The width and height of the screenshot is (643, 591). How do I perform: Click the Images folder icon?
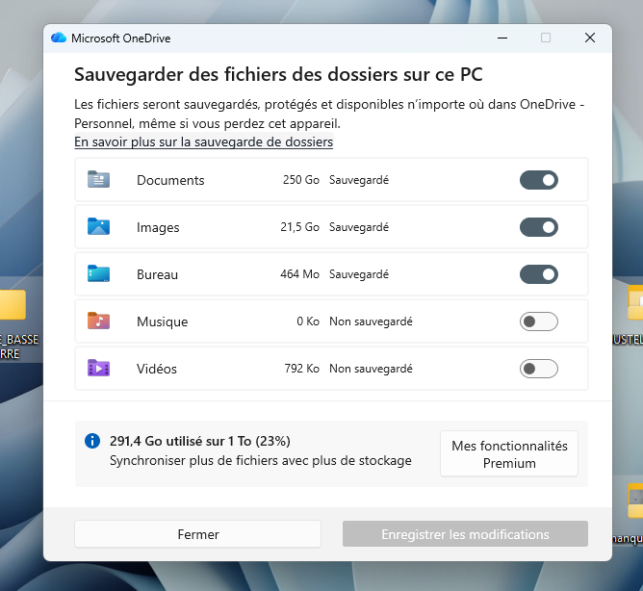98,226
